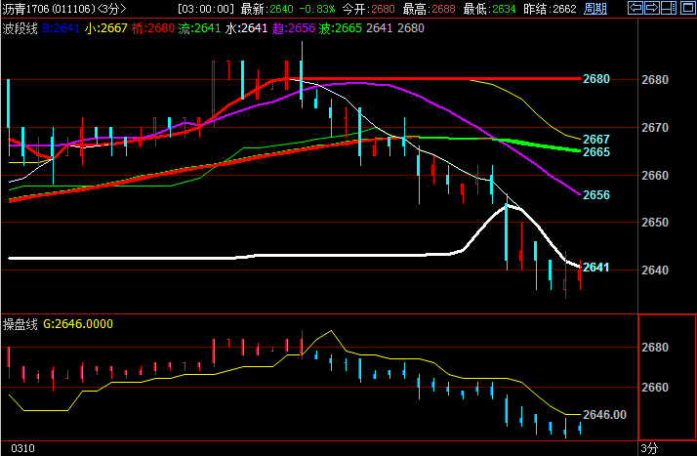Click the 2665 green line label
This screenshot has width=697, height=456.
point(595,152)
